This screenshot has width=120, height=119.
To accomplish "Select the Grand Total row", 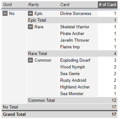I will (x=60, y=114).
